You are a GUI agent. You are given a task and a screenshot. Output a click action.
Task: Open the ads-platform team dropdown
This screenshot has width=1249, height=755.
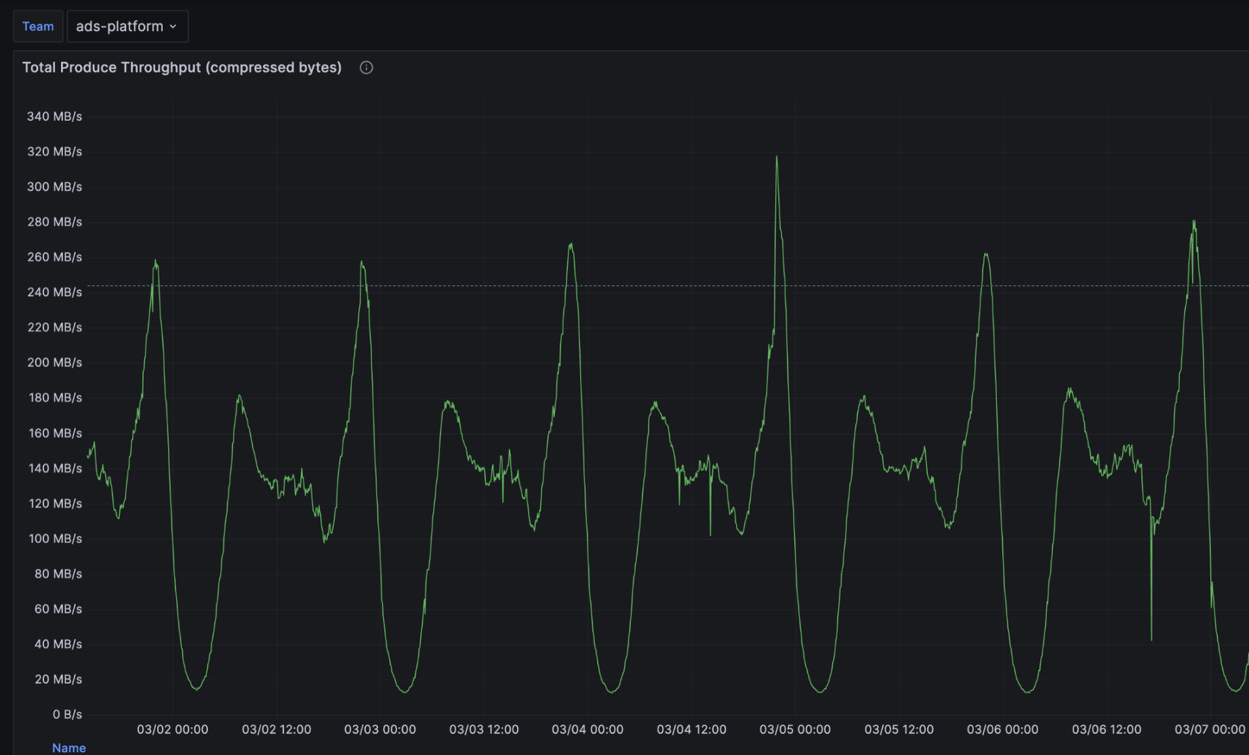[x=127, y=26]
